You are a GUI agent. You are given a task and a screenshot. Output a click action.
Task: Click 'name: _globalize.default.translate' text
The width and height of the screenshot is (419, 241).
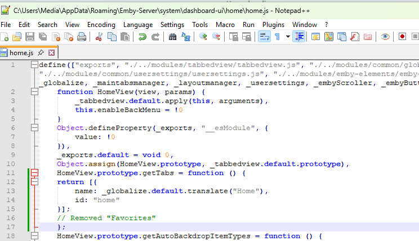coord(151,191)
